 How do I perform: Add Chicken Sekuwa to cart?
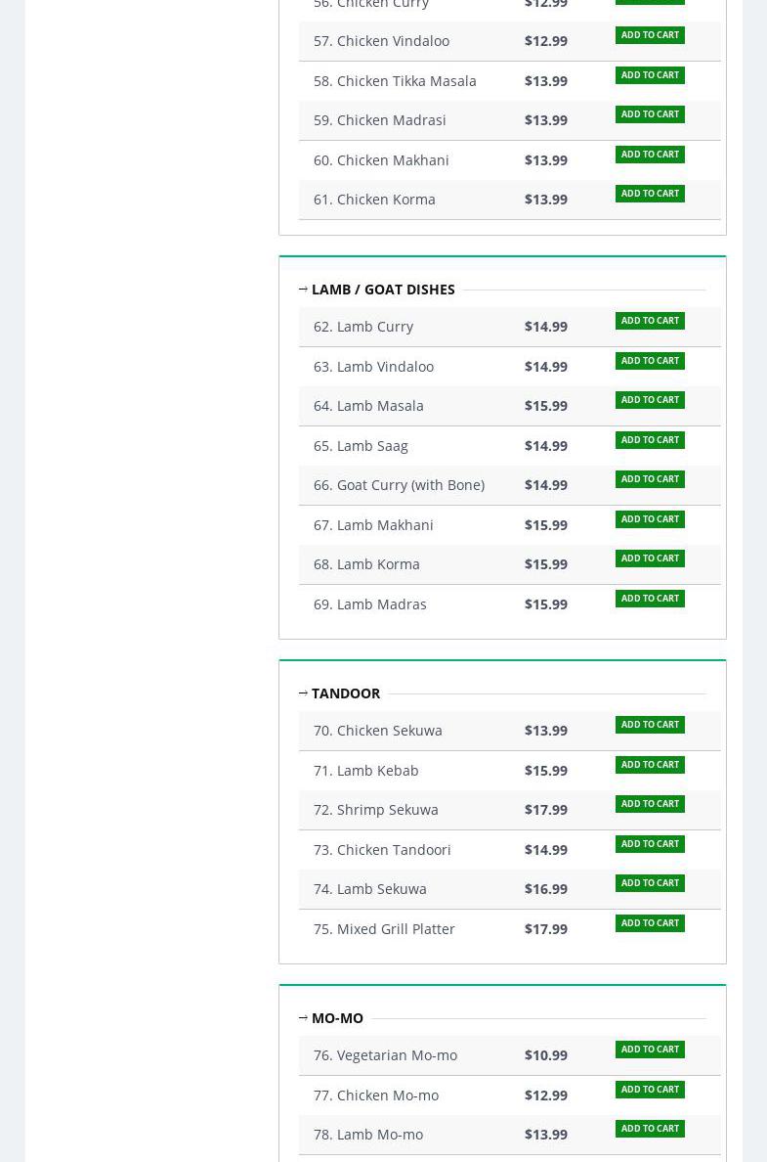click(650, 725)
